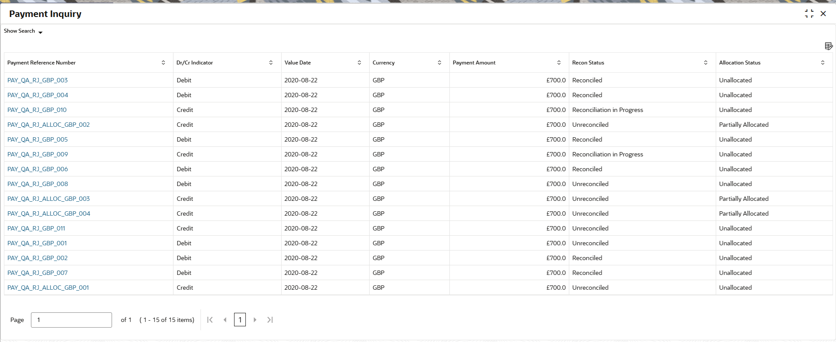Sort by Payment Reference Number column
836x342 pixels.
[163, 63]
